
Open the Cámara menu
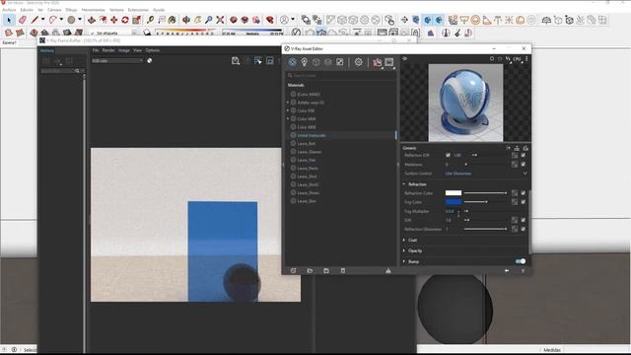click(54, 10)
